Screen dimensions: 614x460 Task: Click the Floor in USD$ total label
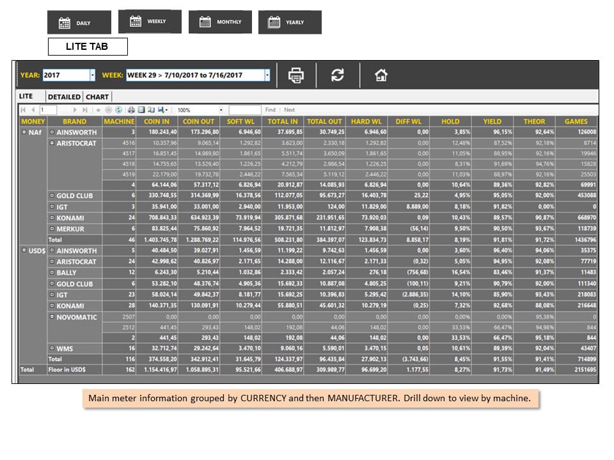(x=67, y=369)
